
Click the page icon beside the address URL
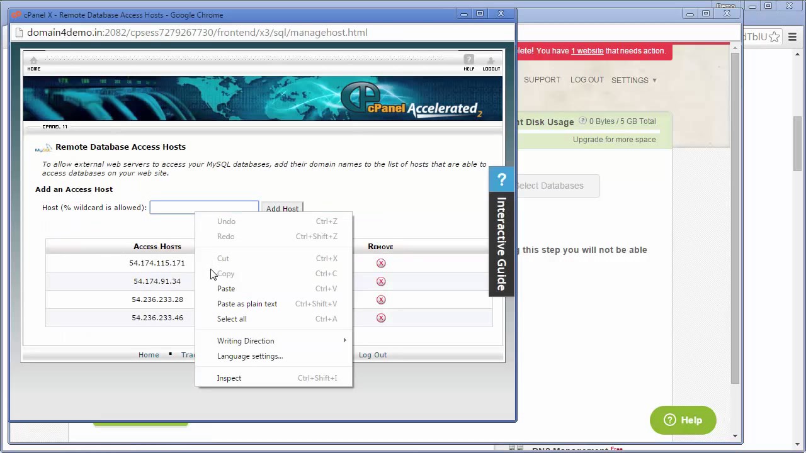click(x=18, y=33)
